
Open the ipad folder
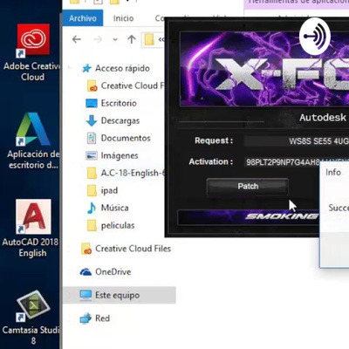[102, 190]
